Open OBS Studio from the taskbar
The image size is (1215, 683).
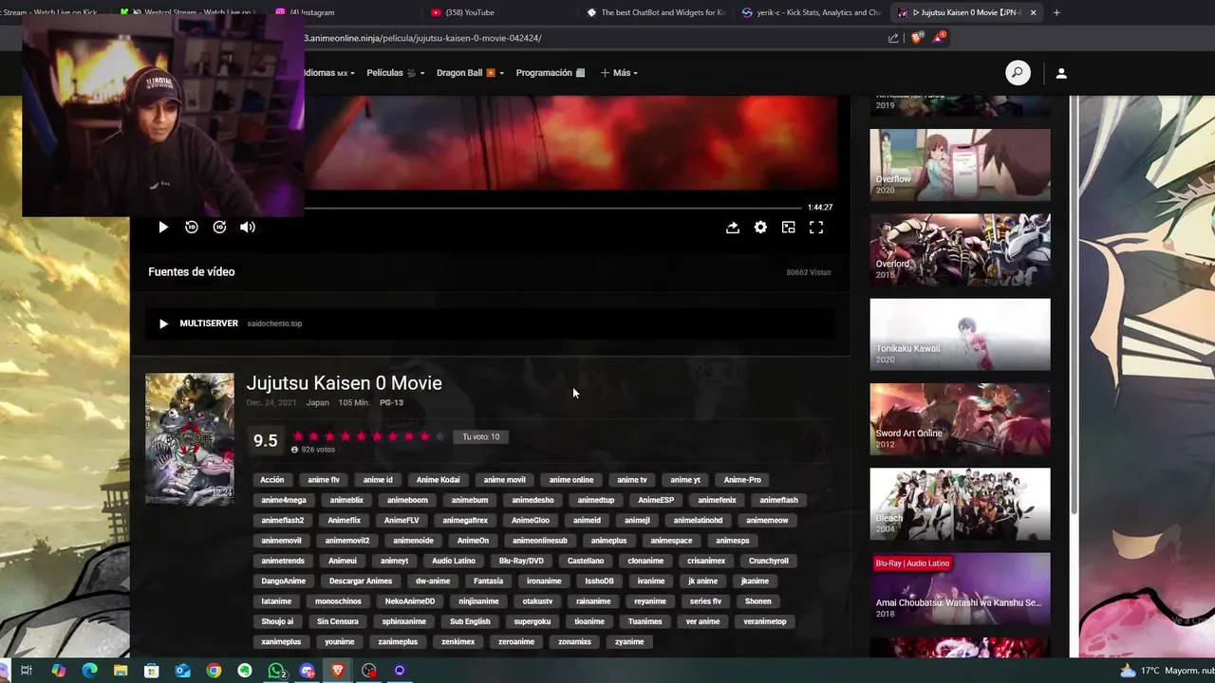pos(368,671)
